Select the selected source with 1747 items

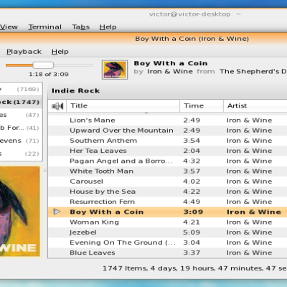(21, 102)
